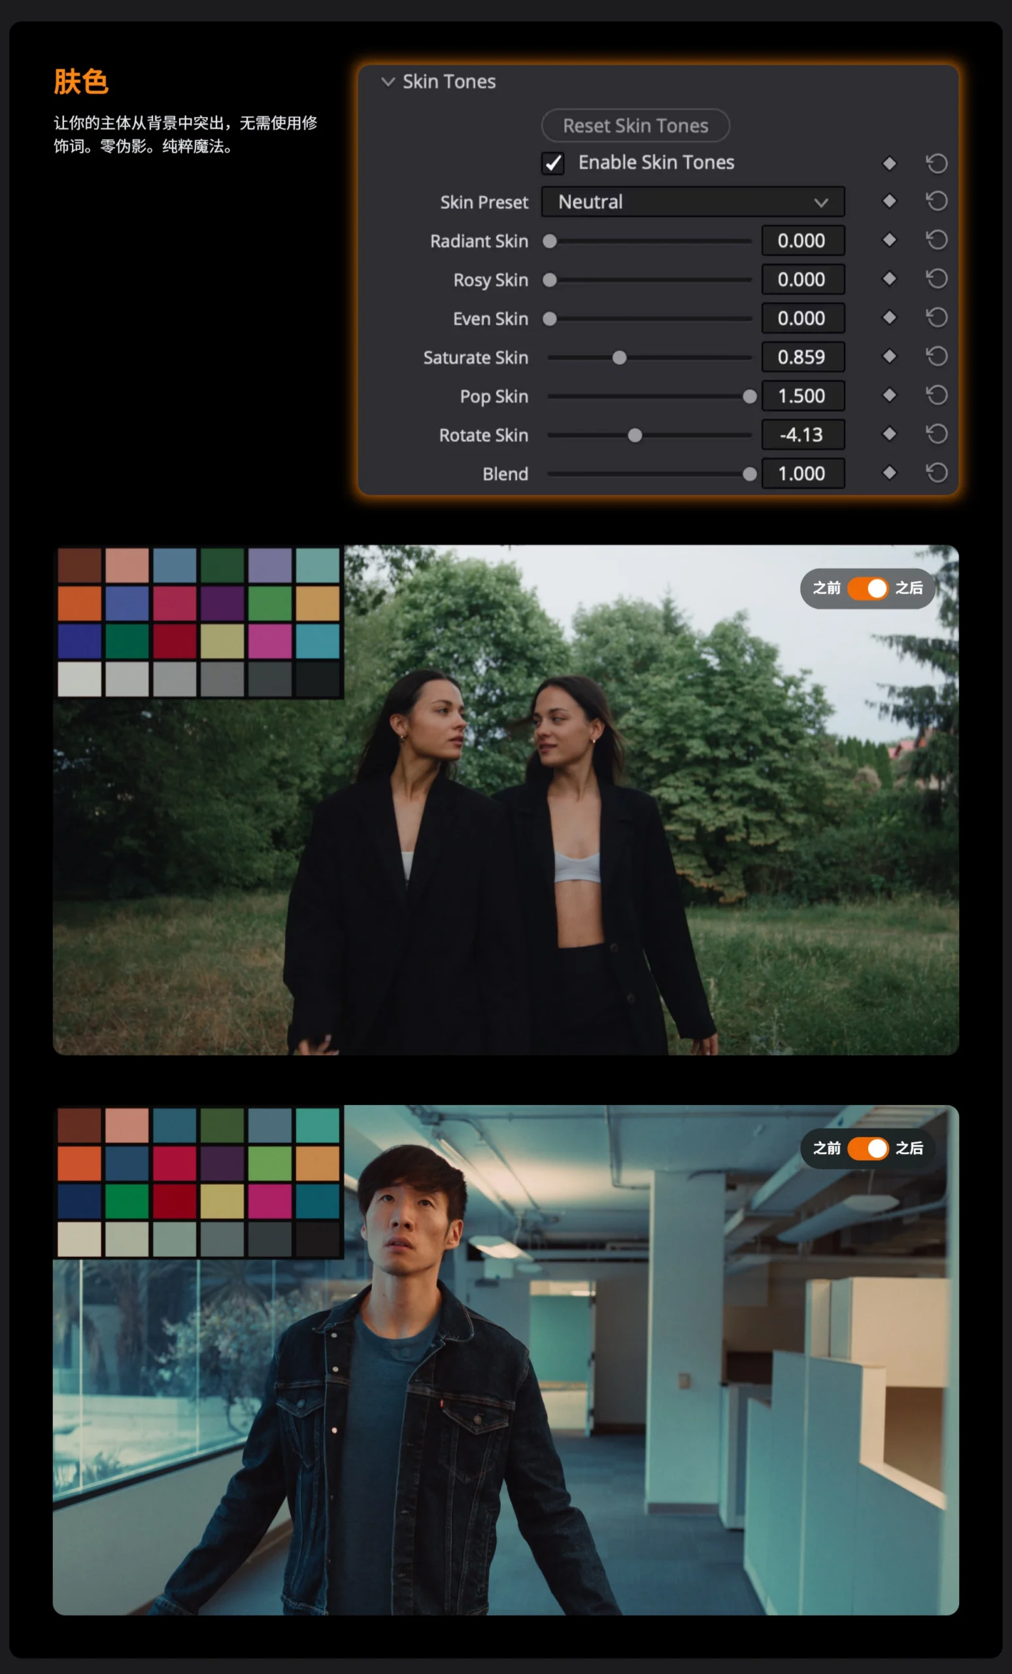Reset the Radiant Skin parameter
Viewport: 1012px width, 1674px height.
pos(937,240)
